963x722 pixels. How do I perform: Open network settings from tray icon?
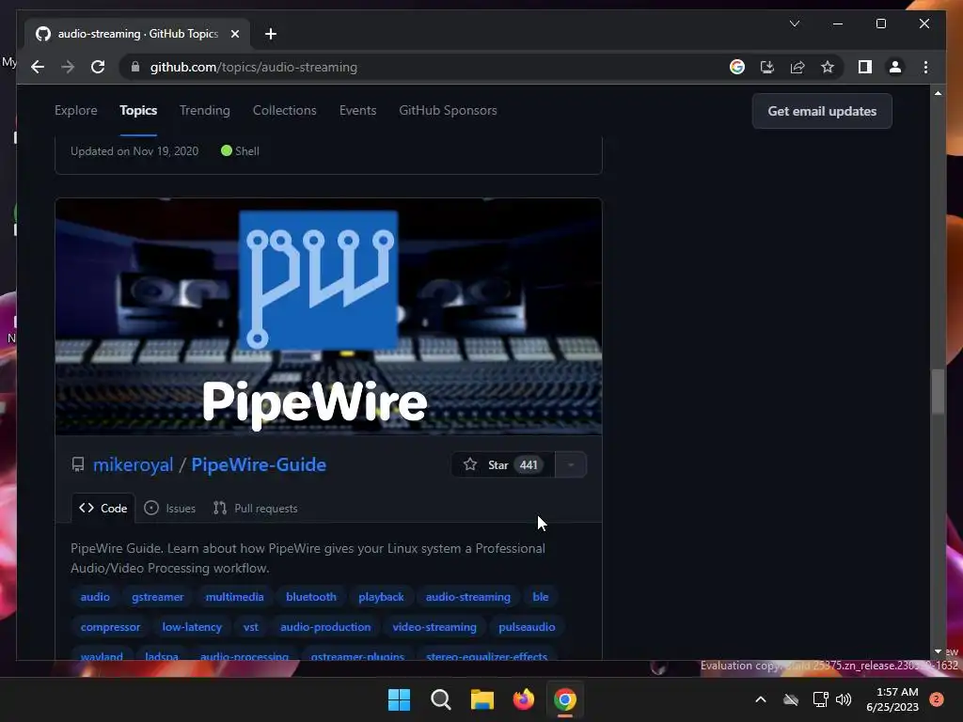tap(820, 699)
